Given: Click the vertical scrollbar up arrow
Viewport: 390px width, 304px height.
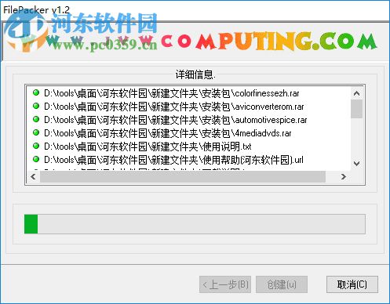Looking at the screenshot, I should (356, 93).
